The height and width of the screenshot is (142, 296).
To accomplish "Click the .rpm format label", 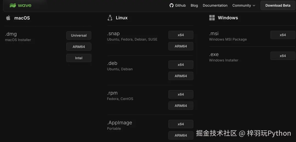I will pos(112,93).
